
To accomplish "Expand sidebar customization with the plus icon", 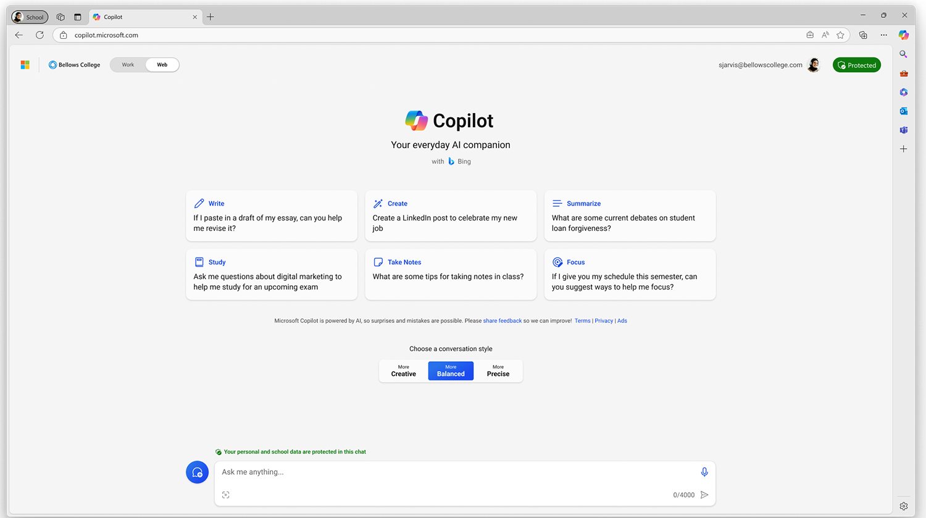I will point(903,148).
